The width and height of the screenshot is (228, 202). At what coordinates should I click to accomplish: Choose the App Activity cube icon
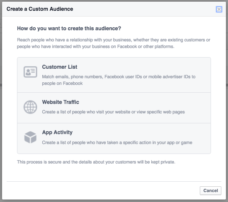pos(30,137)
